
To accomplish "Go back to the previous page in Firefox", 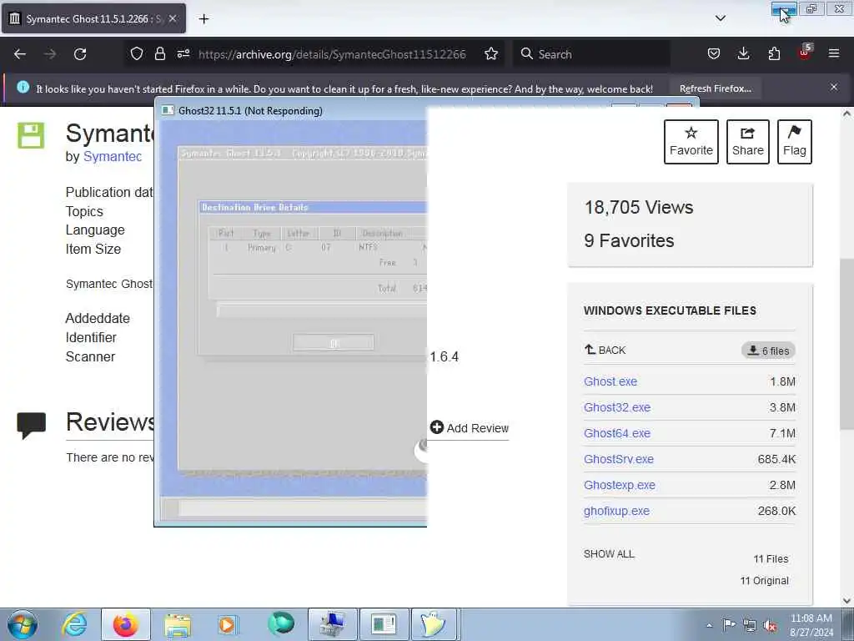I will [20, 54].
